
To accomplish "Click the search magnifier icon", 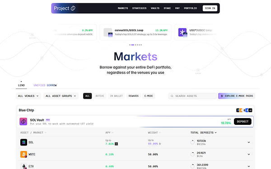I will click(x=172, y=96).
